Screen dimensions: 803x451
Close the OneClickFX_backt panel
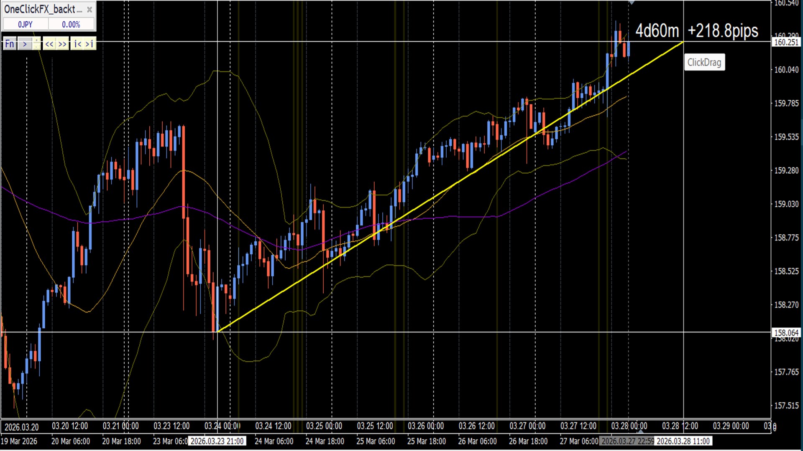[x=89, y=10]
